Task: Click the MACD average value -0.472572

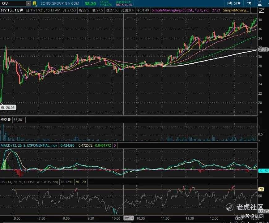Action: 85,145
